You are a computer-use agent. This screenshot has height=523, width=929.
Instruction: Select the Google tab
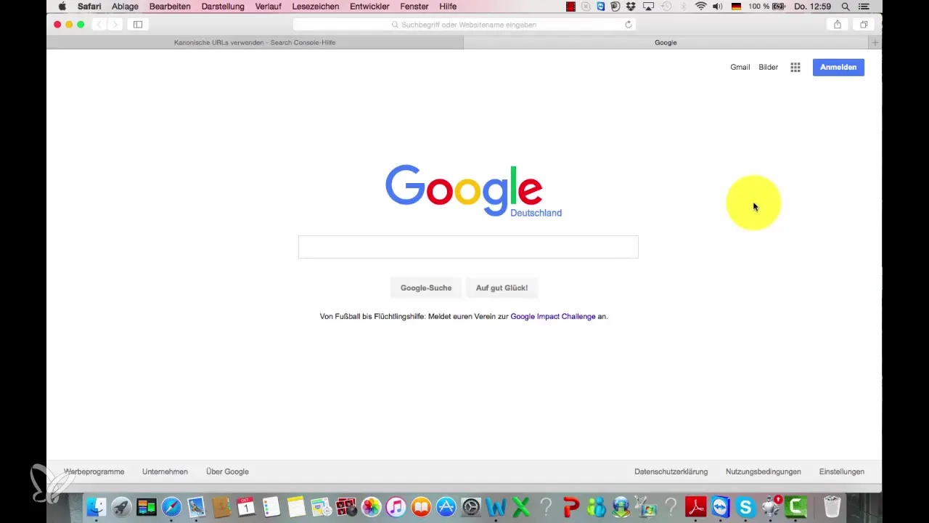[x=666, y=43]
